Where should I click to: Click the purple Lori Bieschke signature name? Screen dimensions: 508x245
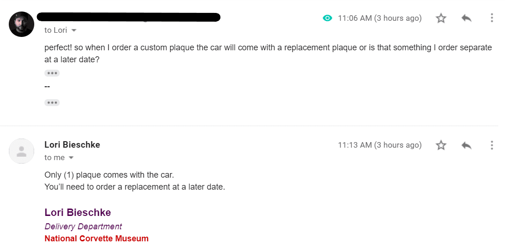pos(77,213)
